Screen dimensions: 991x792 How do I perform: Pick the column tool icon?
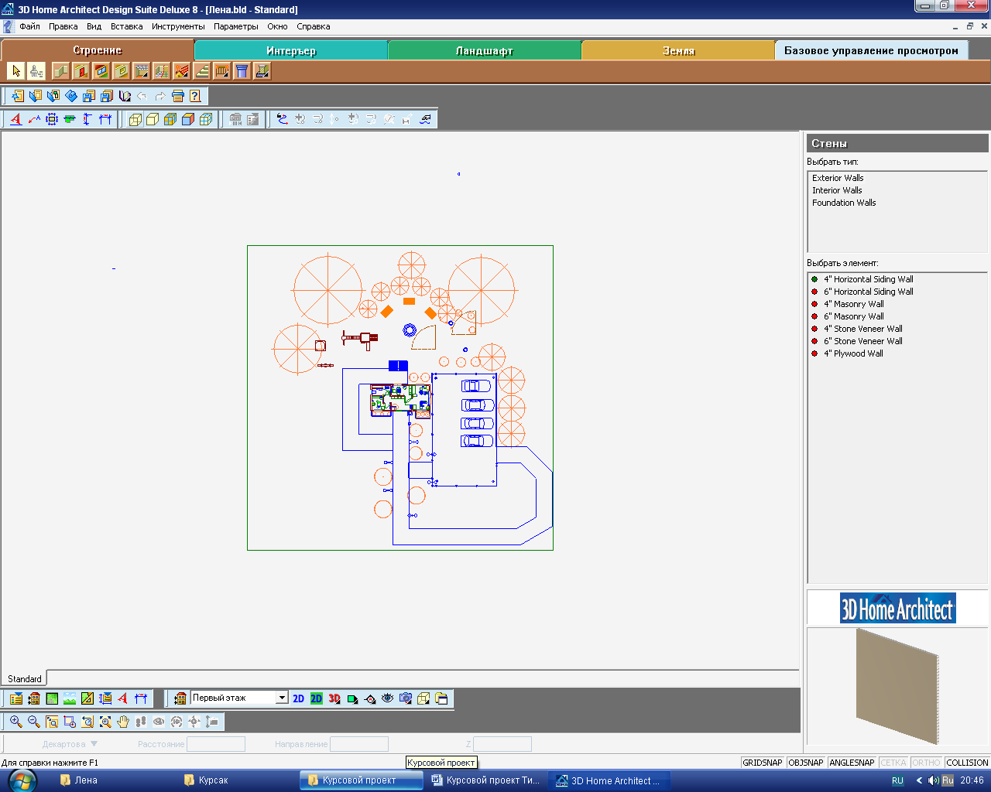[242, 72]
